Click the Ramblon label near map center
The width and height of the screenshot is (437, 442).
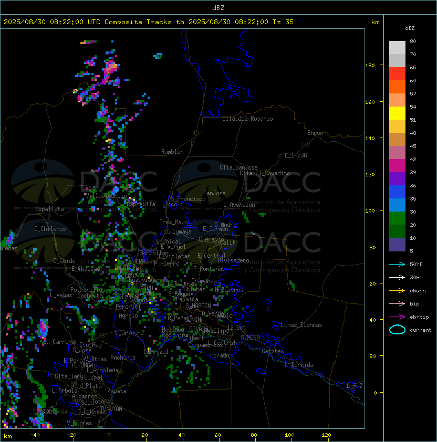pyautogui.click(x=172, y=152)
